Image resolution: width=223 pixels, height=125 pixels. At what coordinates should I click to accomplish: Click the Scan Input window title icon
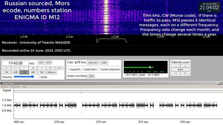[1, 83]
